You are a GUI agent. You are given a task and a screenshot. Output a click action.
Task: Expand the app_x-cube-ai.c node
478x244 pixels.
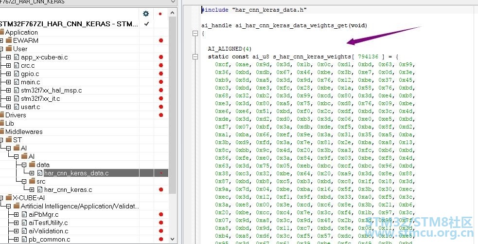point(8,57)
